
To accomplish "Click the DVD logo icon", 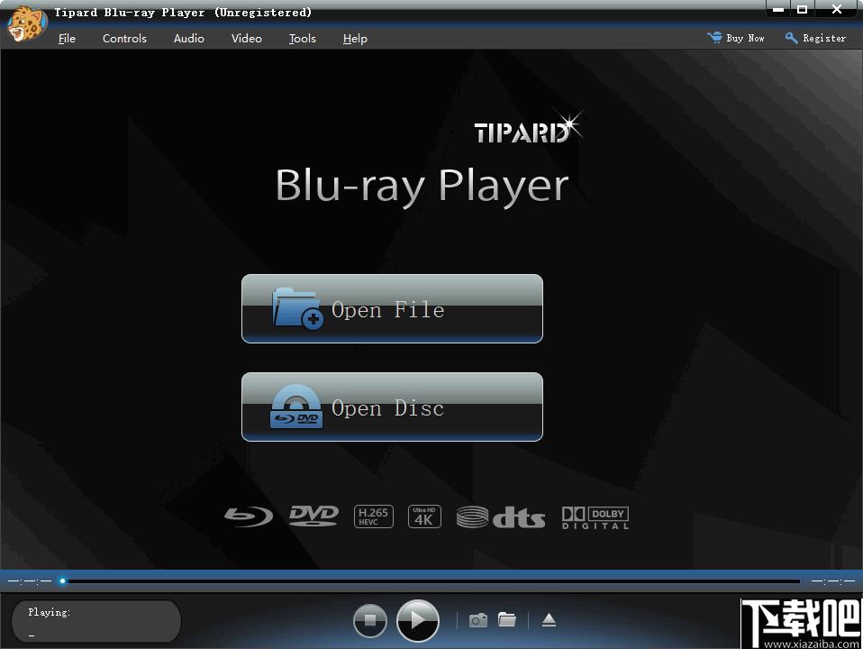I will coord(313,516).
